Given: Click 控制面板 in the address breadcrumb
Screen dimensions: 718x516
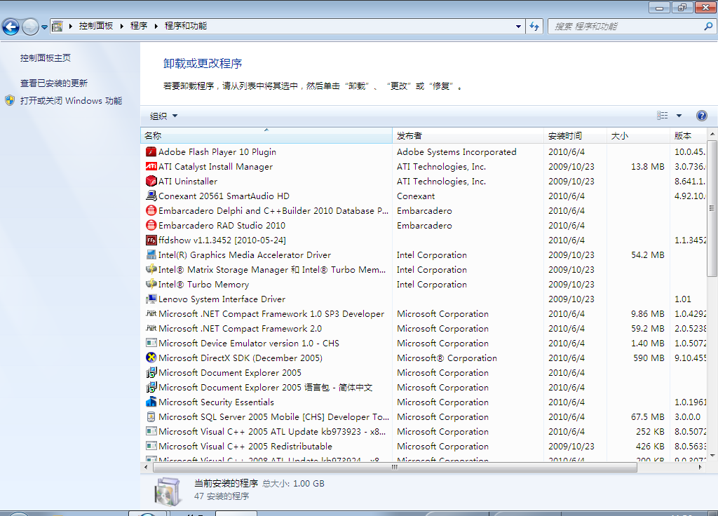Looking at the screenshot, I should (x=95, y=26).
